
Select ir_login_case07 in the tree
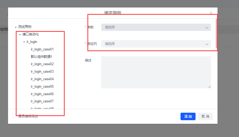(x=42, y=101)
